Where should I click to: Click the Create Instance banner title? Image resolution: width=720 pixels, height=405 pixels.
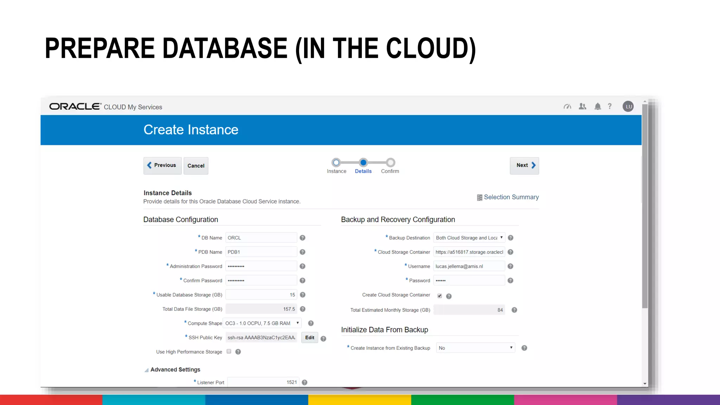[191, 130]
